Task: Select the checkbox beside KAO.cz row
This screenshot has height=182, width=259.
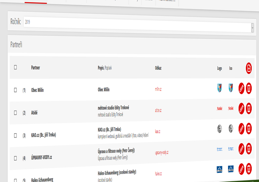Action: 15,135
